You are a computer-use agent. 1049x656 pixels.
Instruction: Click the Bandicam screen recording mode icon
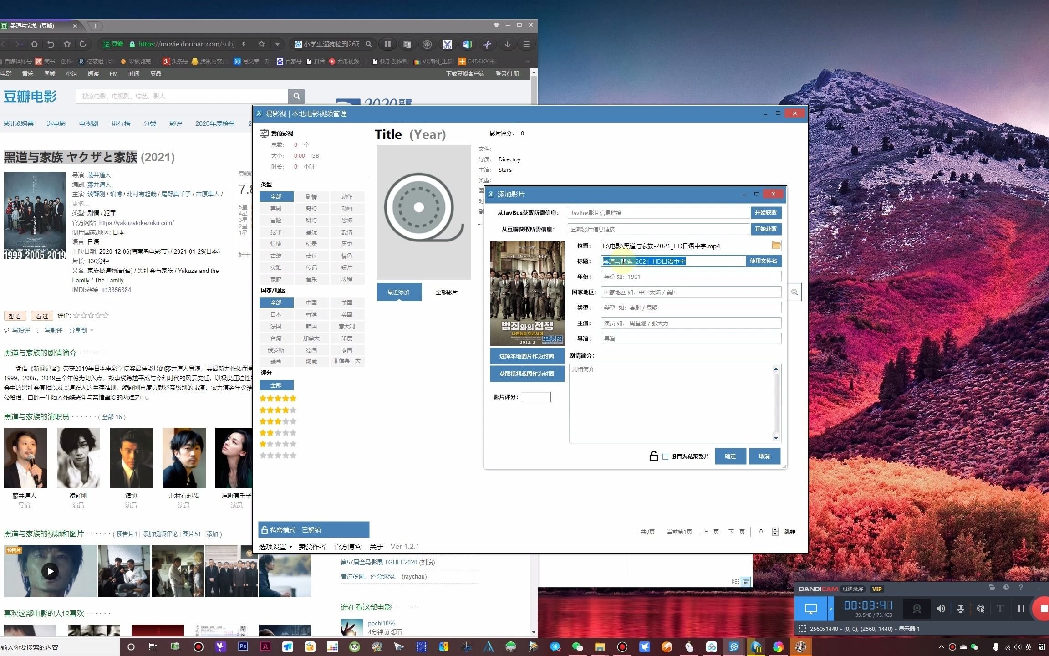pos(810,609)
